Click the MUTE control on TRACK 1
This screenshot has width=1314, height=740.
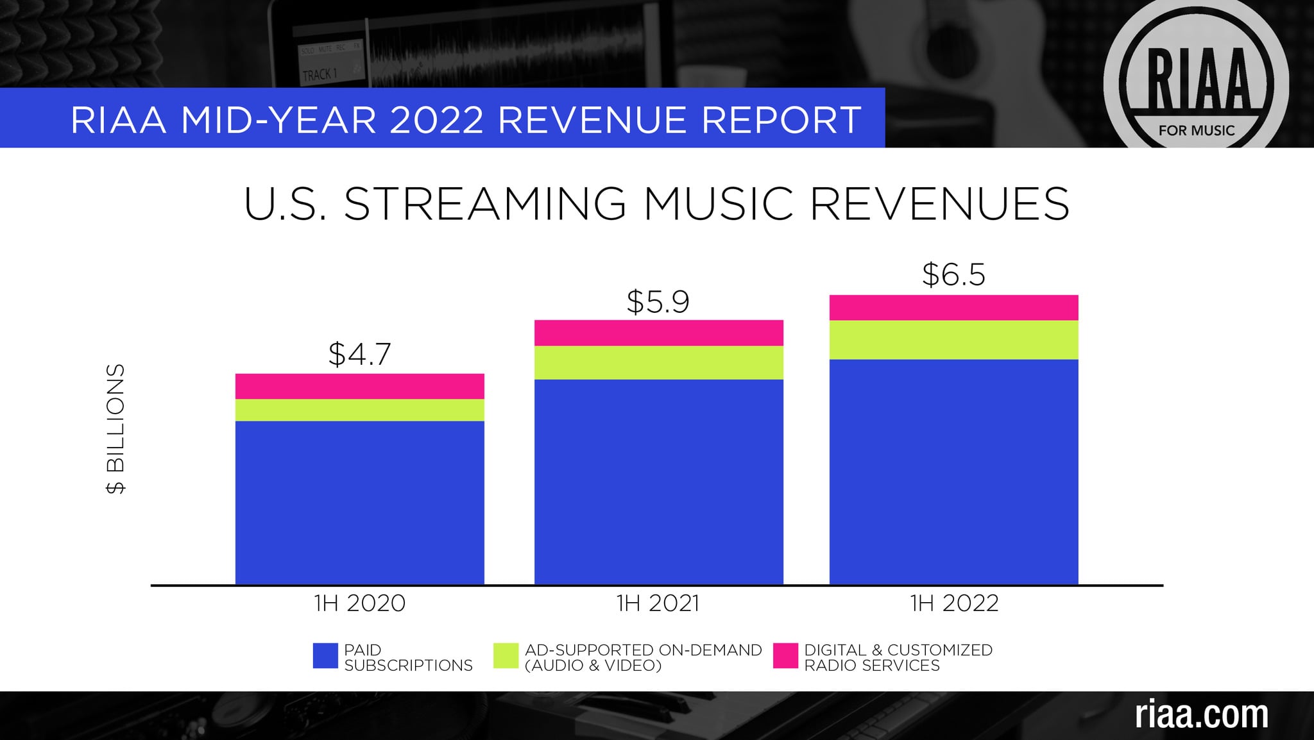325,49
